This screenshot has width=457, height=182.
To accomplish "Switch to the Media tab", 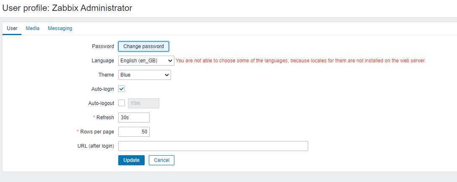I will coord(32,28).
